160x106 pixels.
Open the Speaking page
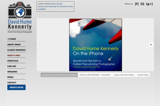(12, 72)
